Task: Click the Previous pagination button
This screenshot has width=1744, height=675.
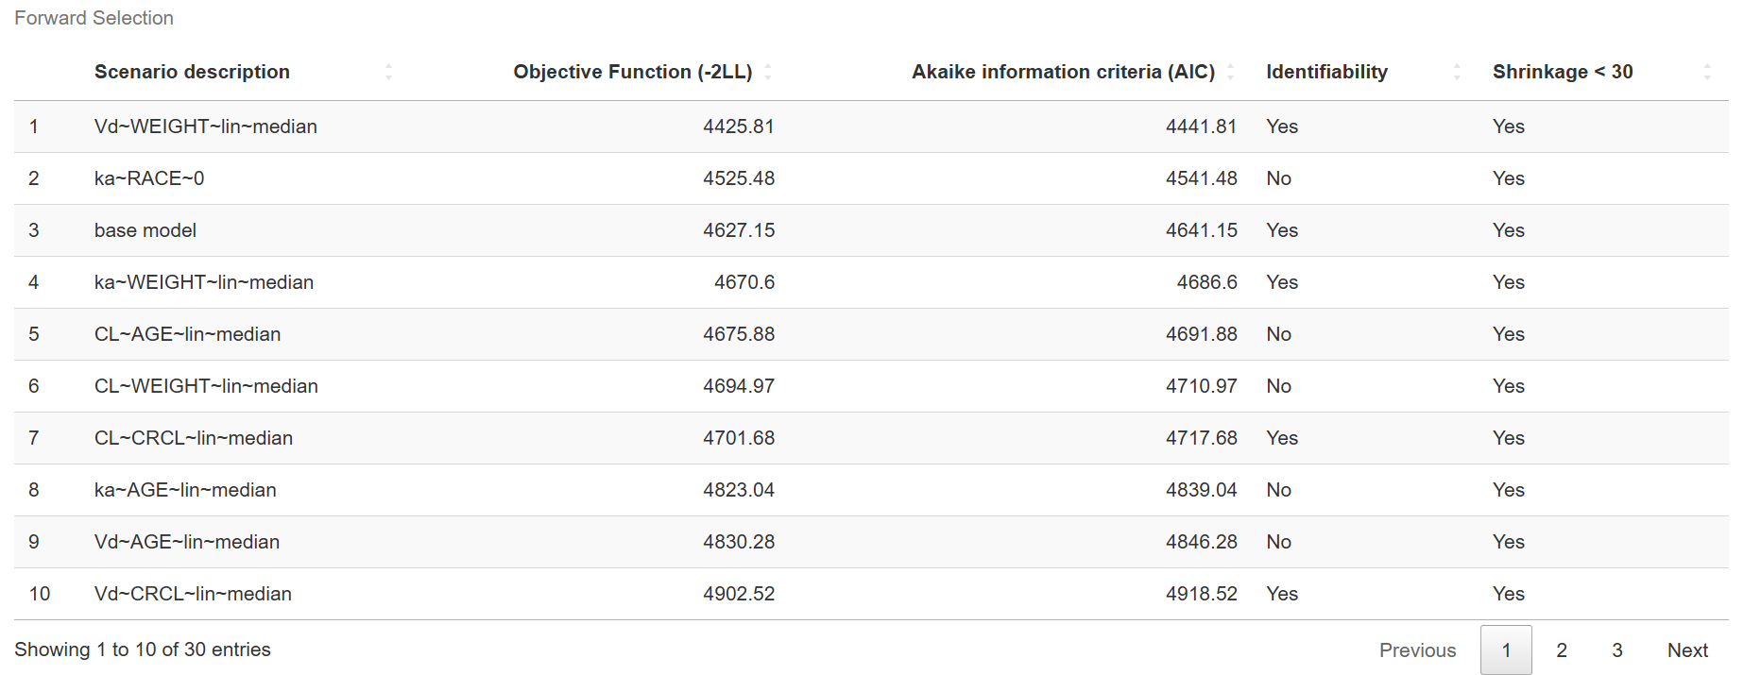Action: pos(1417,650)
